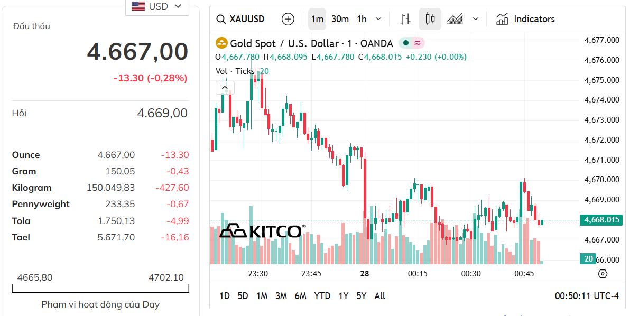
Task: Select the YTD range tab
Action: pos(322,296)
